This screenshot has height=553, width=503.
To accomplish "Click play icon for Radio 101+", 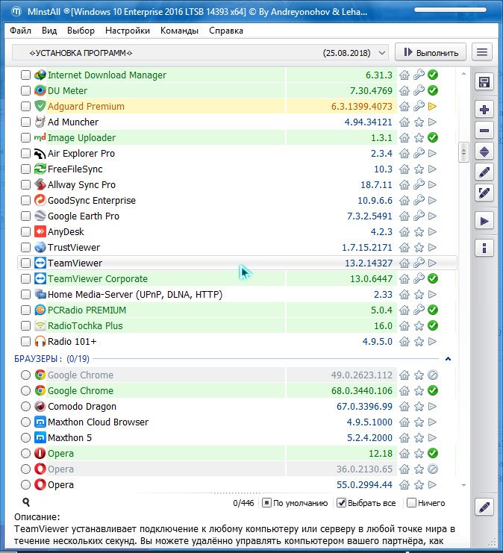I will click(432, 341).
